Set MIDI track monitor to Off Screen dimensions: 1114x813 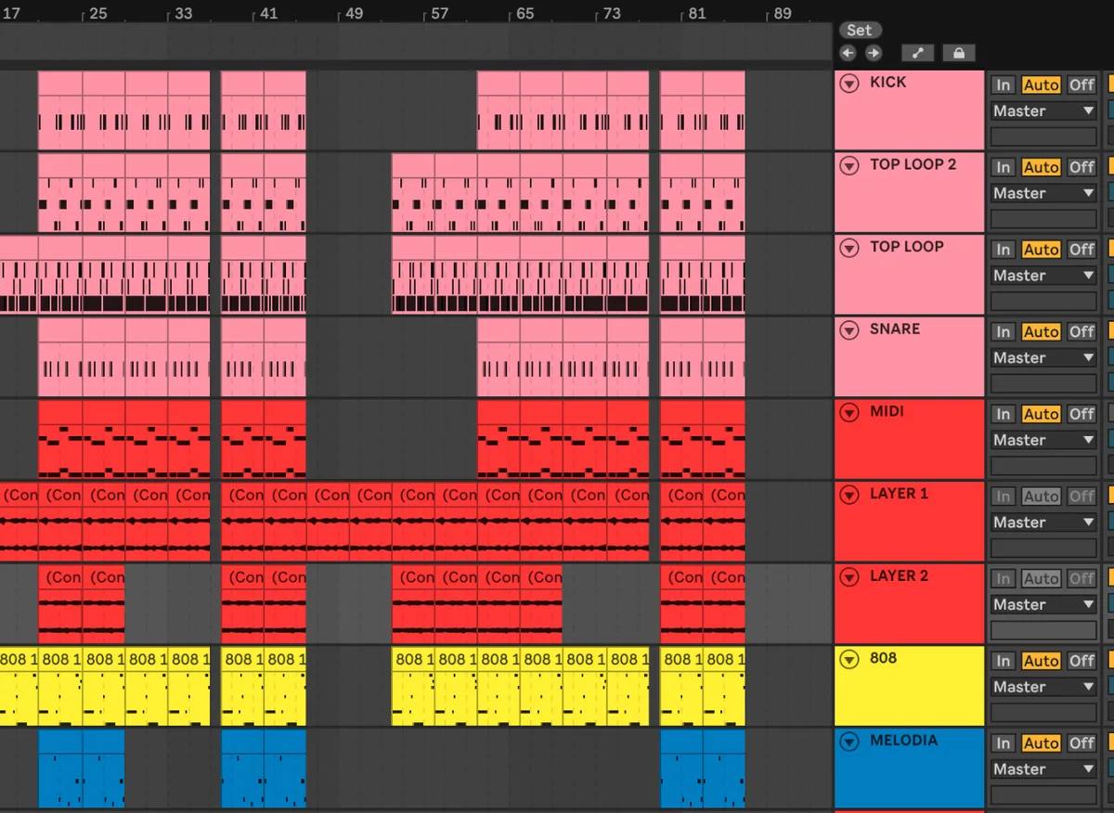coord(1082,414)
